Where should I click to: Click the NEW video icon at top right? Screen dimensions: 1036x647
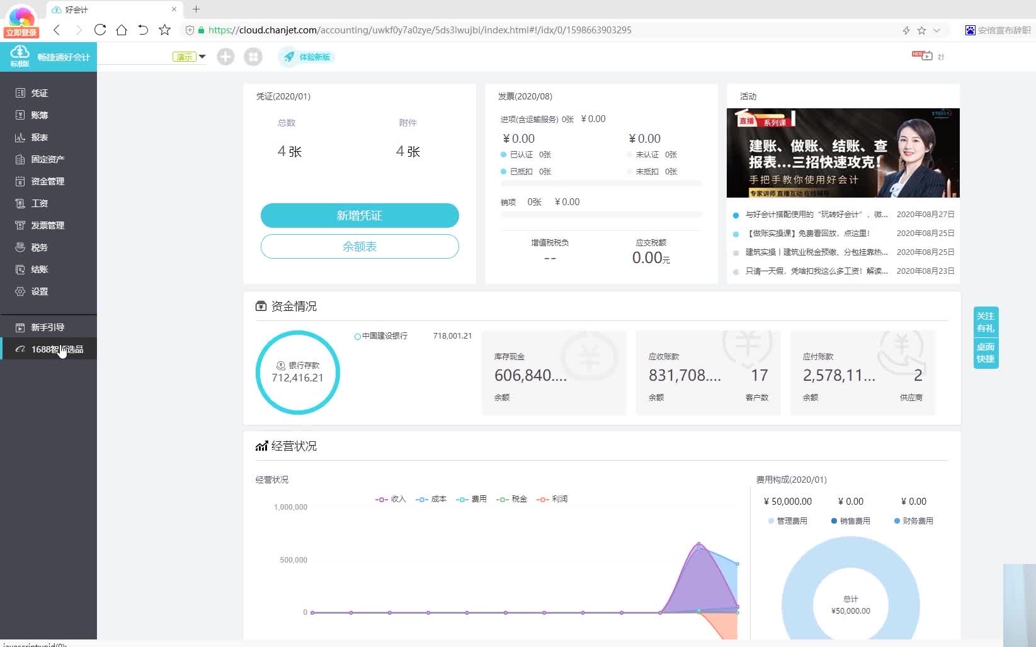922,55
